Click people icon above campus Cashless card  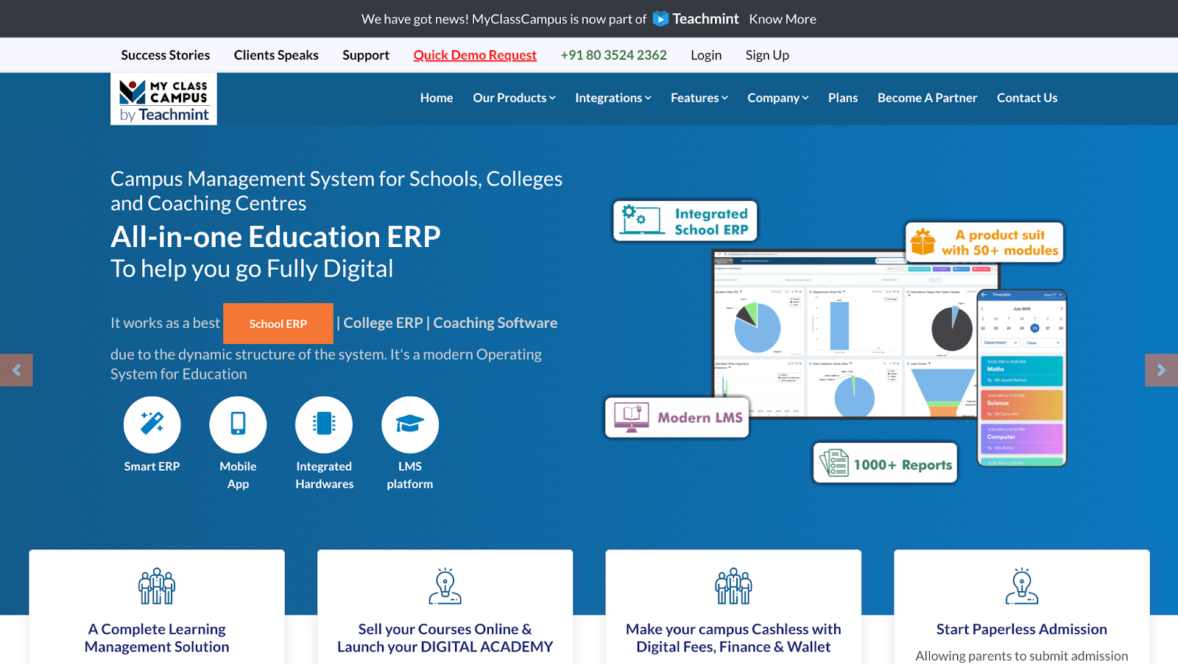[733, 586]
